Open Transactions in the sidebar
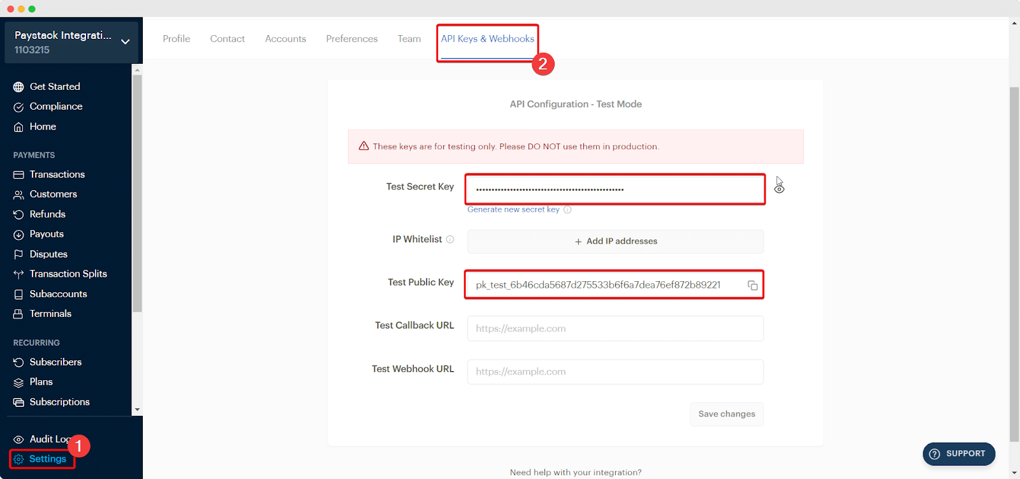The height and width of the screenshot is (479, 1020). 57,175
